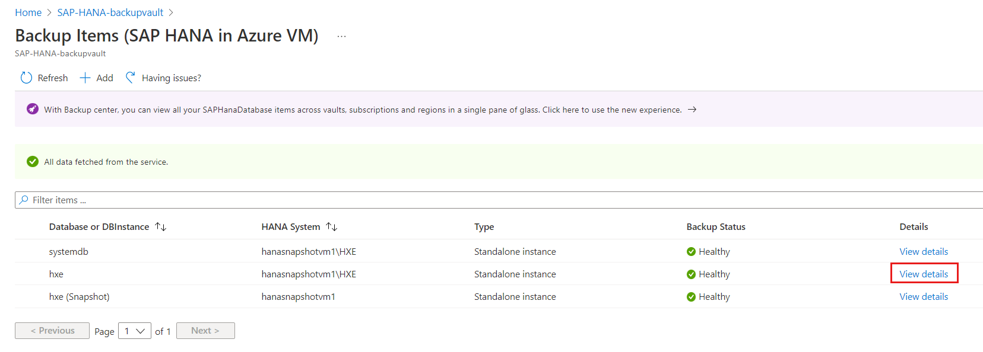The width and height of the screenshot is (983, 352).
Task: Click the hxe (Snapshot) row name
Action: 79,297
